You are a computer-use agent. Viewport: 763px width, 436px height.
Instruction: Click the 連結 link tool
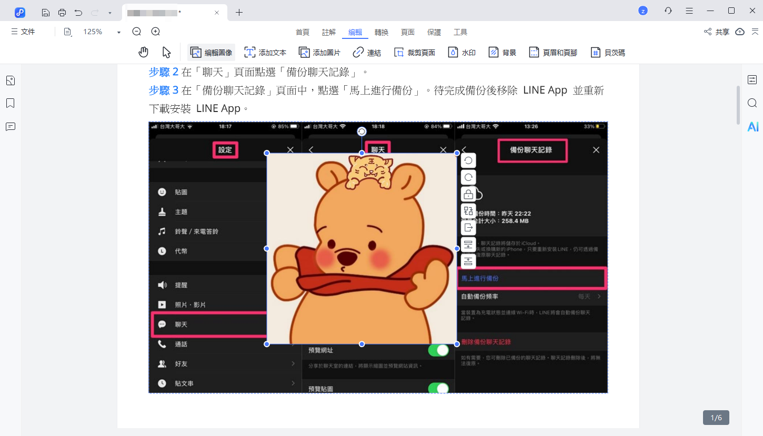coord(367,53)
